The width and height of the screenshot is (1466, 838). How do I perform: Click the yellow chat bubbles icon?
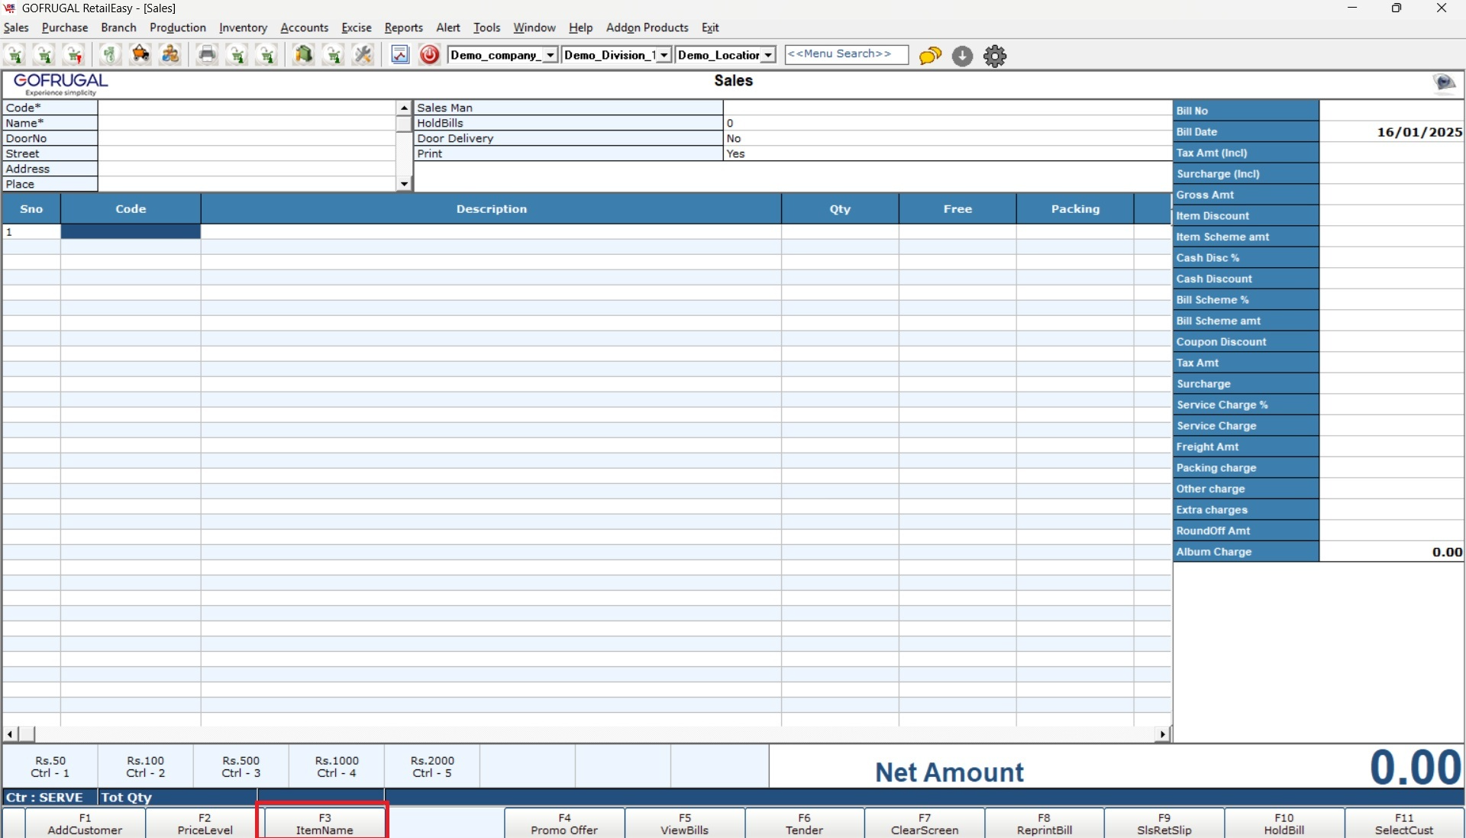click(x=930, y=56)
